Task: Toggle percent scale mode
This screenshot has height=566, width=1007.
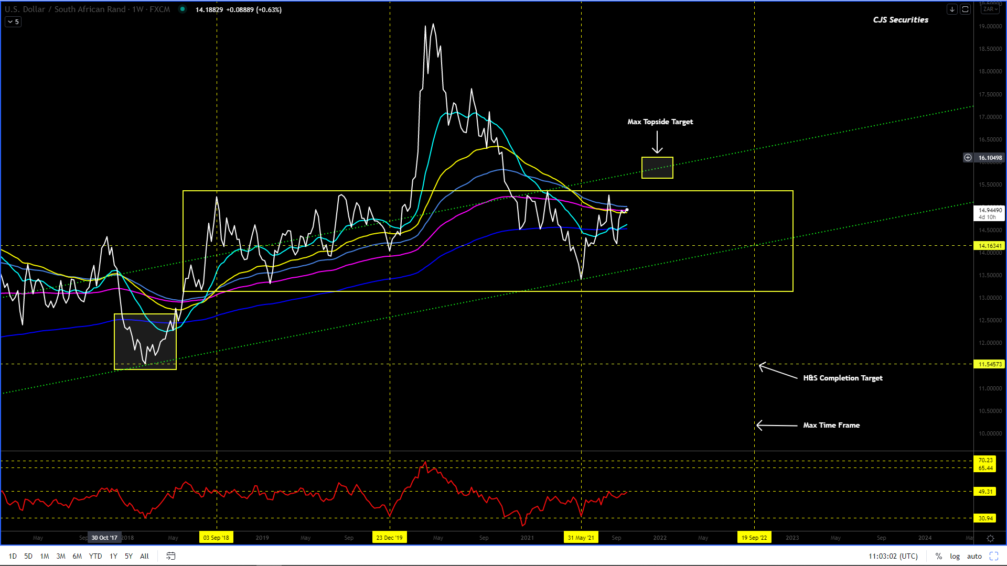Action: [938, 556]
